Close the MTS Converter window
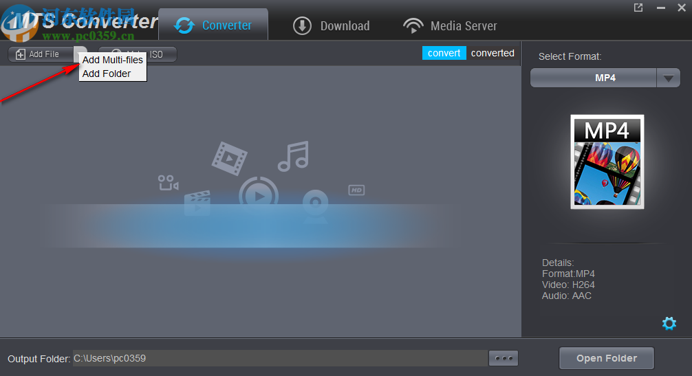 click(x=682, y=8)
